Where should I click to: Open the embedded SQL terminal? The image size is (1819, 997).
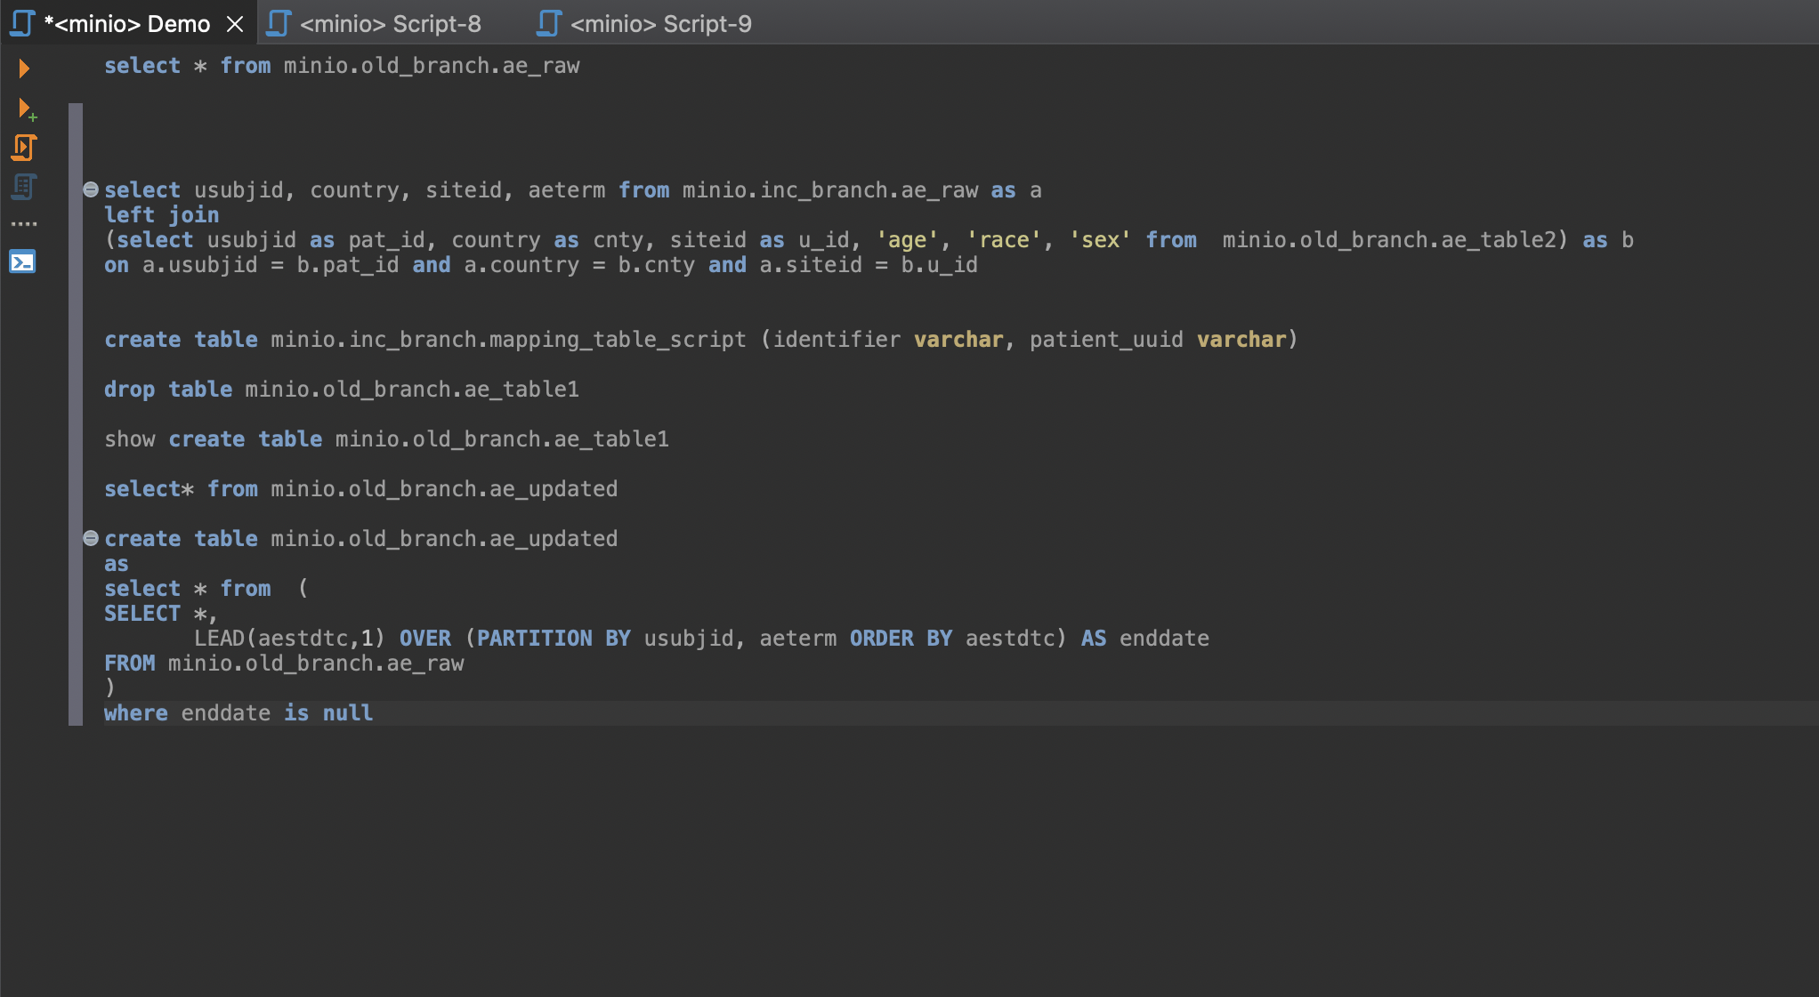[x=23, y=262]
